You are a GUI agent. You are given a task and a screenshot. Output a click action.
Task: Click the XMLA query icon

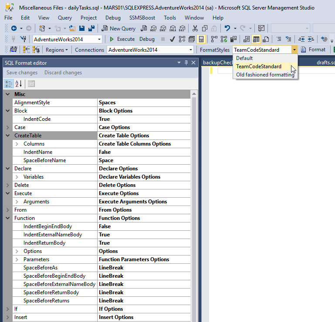(173, 28)
